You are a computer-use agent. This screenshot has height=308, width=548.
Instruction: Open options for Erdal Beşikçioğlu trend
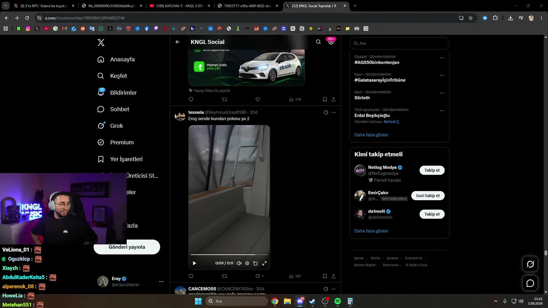tap(442, 111)
